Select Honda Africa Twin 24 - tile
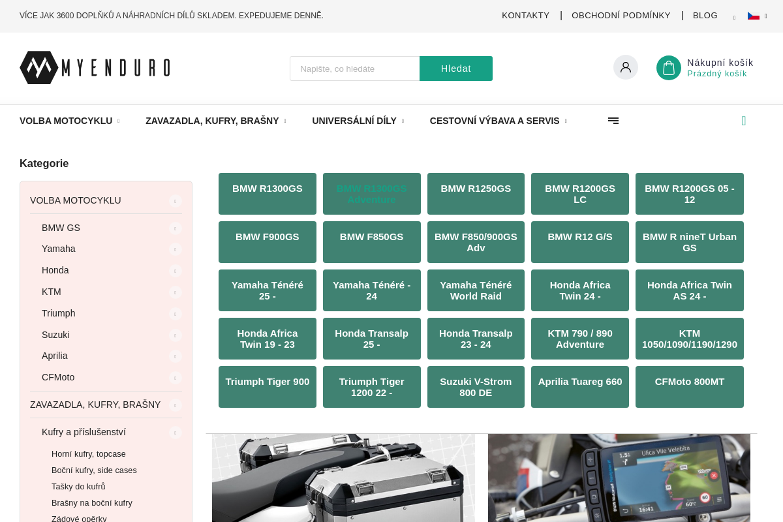 (x=580, y=290)
